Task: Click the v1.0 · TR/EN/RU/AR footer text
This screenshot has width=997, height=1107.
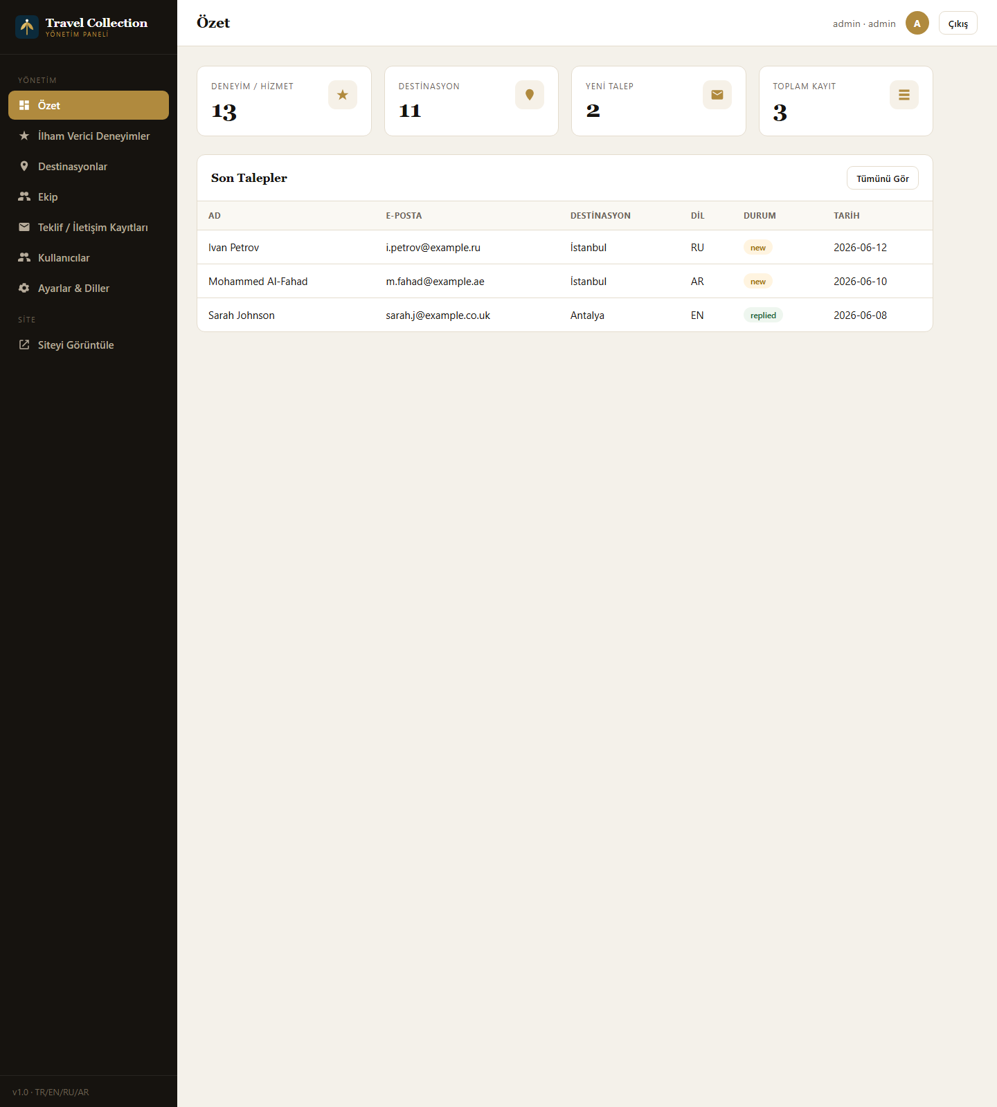Action: (x=51, y=1092)
